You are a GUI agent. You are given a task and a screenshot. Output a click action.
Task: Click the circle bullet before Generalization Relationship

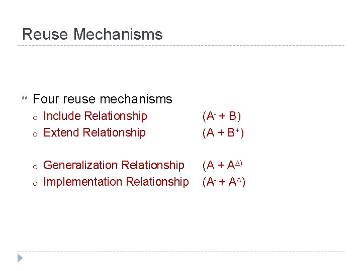(x=35, y=167)
